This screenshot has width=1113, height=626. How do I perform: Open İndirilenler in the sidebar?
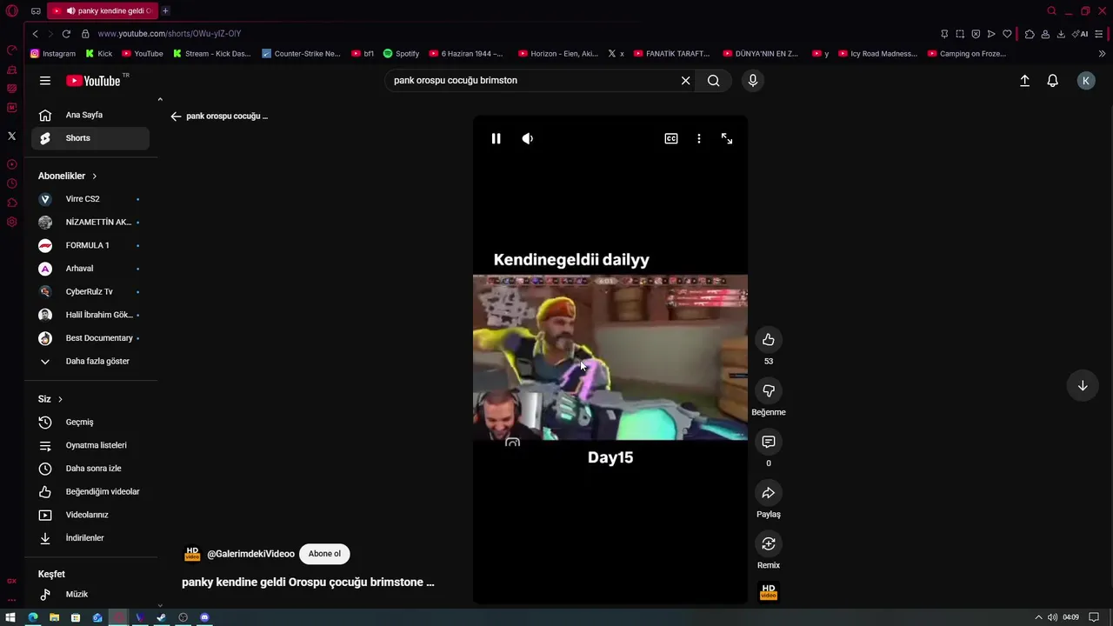[90, 538]
